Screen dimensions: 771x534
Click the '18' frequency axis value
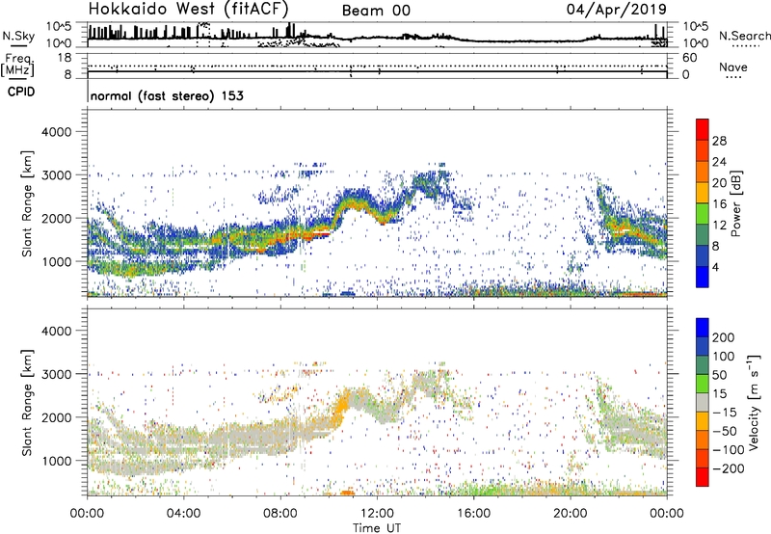tap(65, 58)
